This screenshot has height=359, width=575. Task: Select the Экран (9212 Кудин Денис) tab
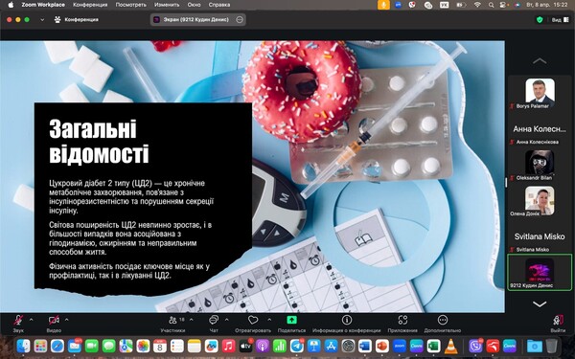pyautogui.click(x=198, y=20)
